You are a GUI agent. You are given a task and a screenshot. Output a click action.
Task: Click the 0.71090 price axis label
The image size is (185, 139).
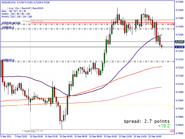(180, 92)
